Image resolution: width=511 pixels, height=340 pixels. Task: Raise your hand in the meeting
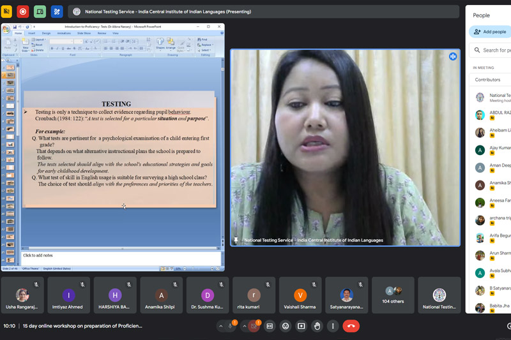317,326
